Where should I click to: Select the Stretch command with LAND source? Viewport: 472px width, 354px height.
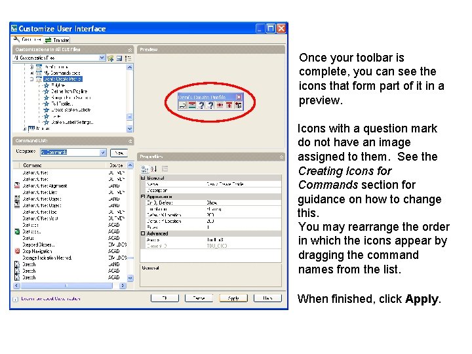71,264
